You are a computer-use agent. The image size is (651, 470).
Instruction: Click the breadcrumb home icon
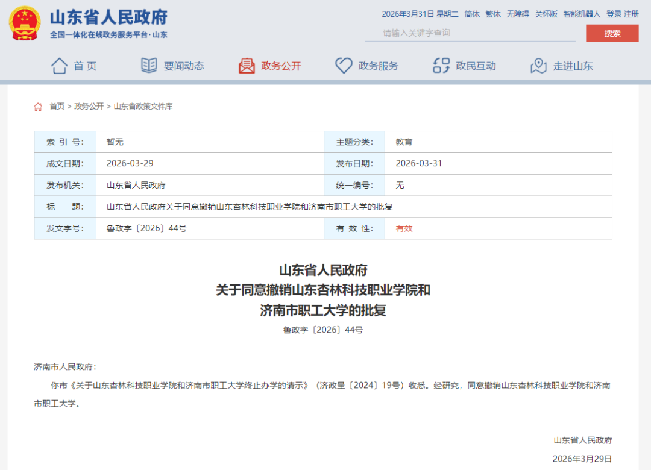pyautogui.click(x=38, y=107)
